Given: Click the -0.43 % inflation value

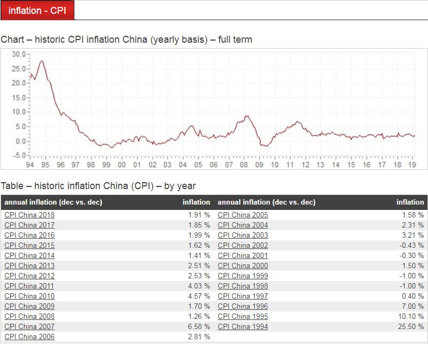Looking at the screenshot, I should (411, 245).
